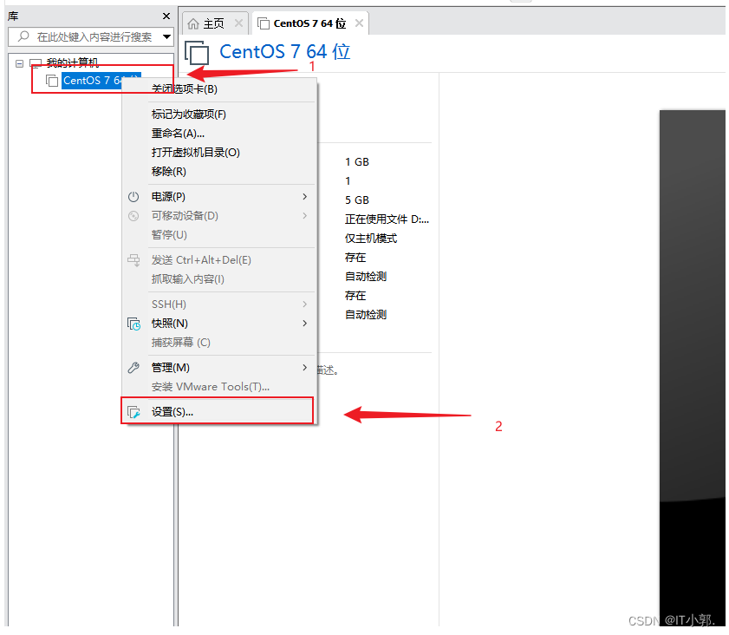Expand the Snapshot (快照) submenu arrow
Viewport: 729px width, 635px height.
coord(305,324)
